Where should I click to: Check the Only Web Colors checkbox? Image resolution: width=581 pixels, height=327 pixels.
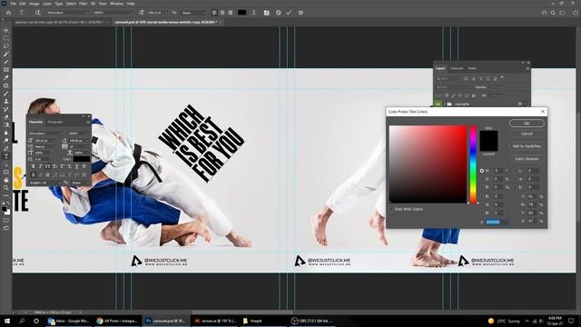pyautogui.click(x=391, y=209)
